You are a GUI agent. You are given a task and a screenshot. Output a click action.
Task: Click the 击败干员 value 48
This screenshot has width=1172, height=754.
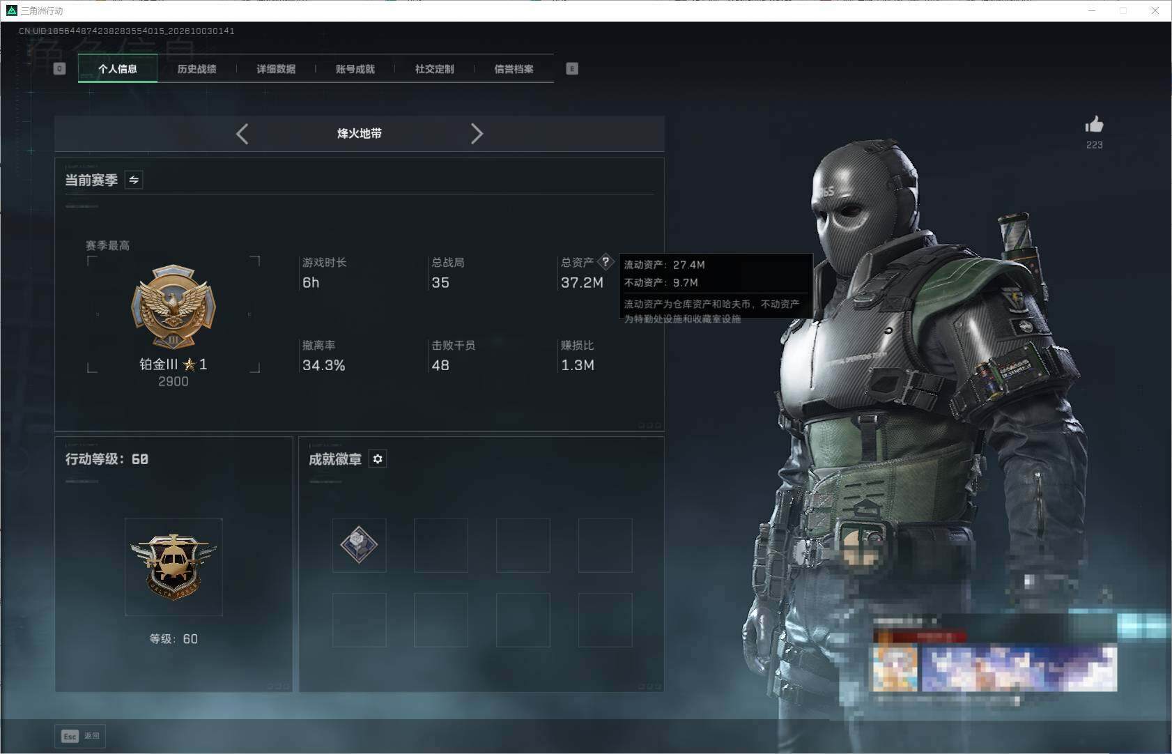pyautogui.click(x=440, y=365)
